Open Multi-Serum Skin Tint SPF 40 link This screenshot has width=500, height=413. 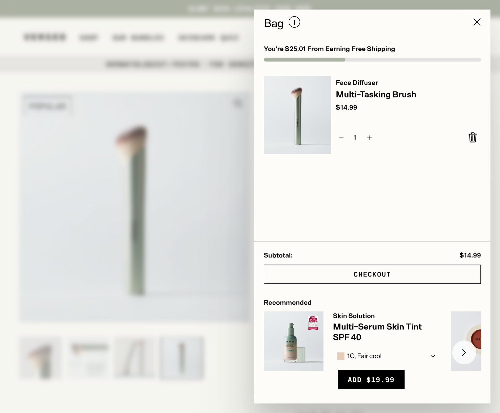pos(377,332)
